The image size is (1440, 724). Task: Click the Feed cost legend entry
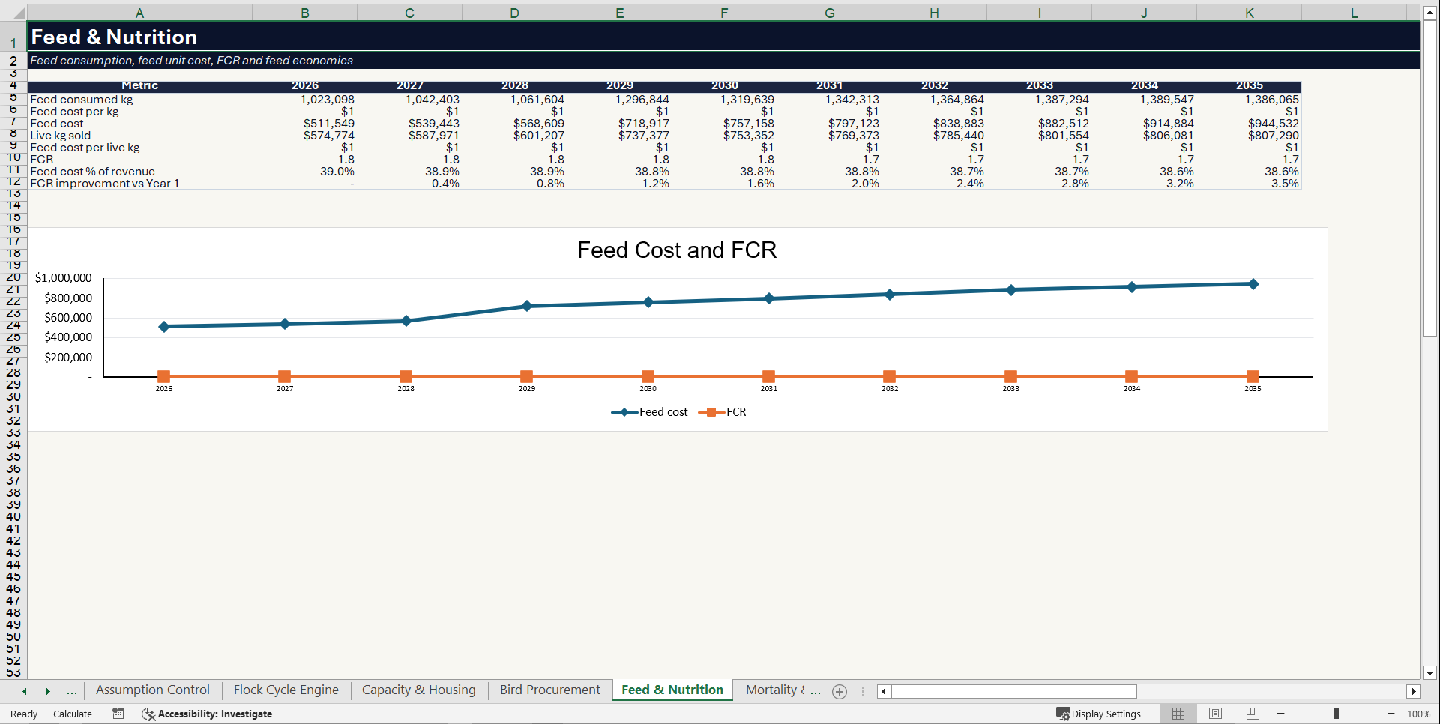point(650,412)
